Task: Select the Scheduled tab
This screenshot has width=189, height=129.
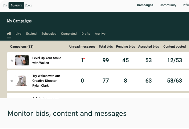Action: 49,34
